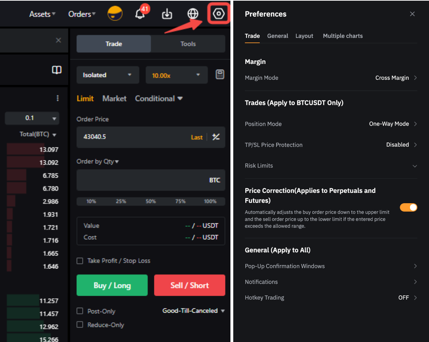
Task: Switch to the General preferences tab
Action: coord(278,36)
